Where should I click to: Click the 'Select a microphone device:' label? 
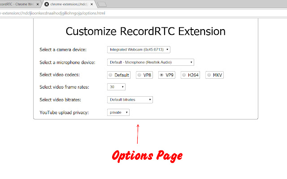67,63
